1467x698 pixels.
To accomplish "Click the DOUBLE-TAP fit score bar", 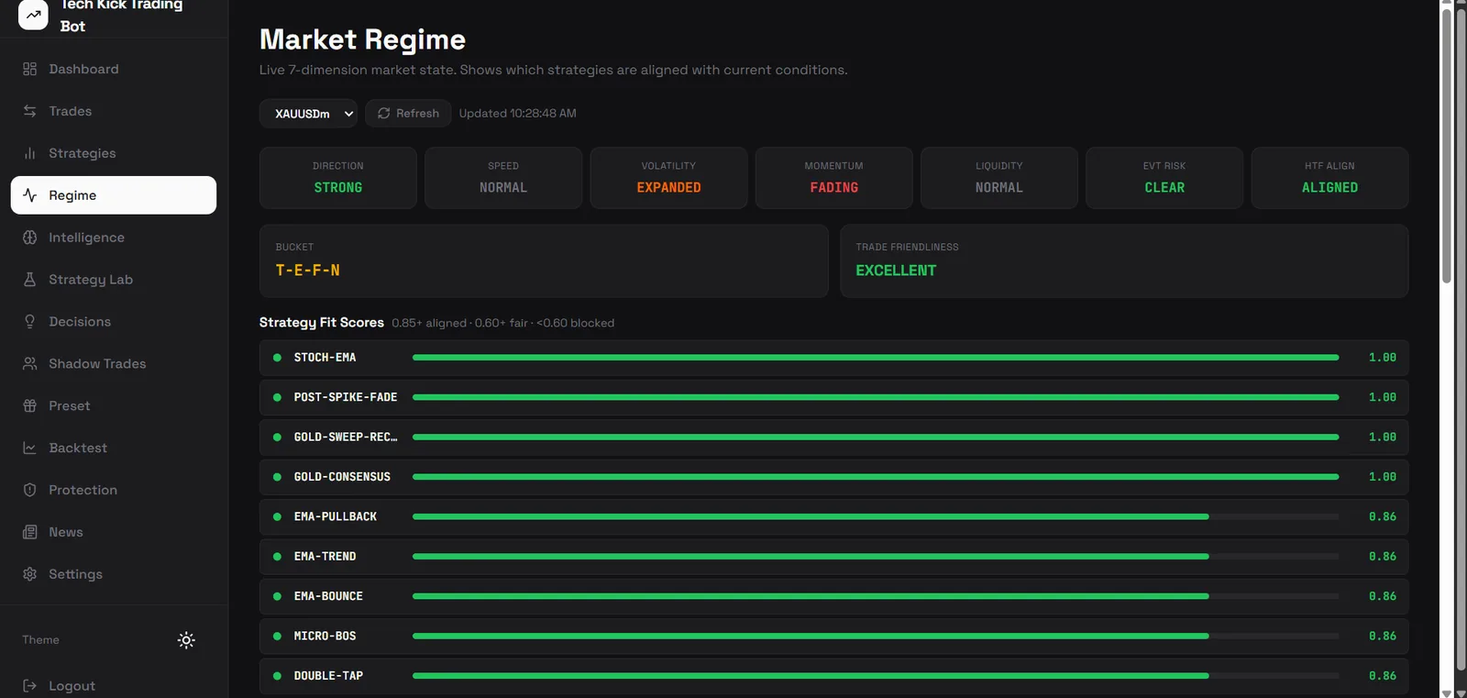I will [876, 676].
